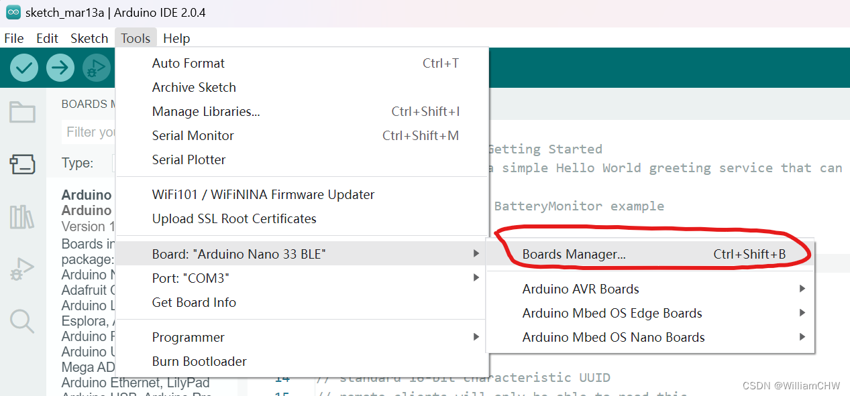850x396 pixels.
Task: Expand Arduino AVR Boards submenu
Action: [x=650, y=289]
